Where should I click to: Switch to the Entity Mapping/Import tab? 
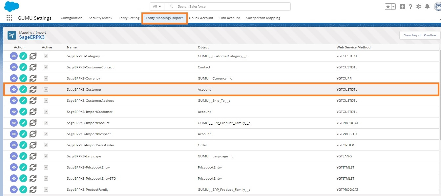[x=164, y=18]
